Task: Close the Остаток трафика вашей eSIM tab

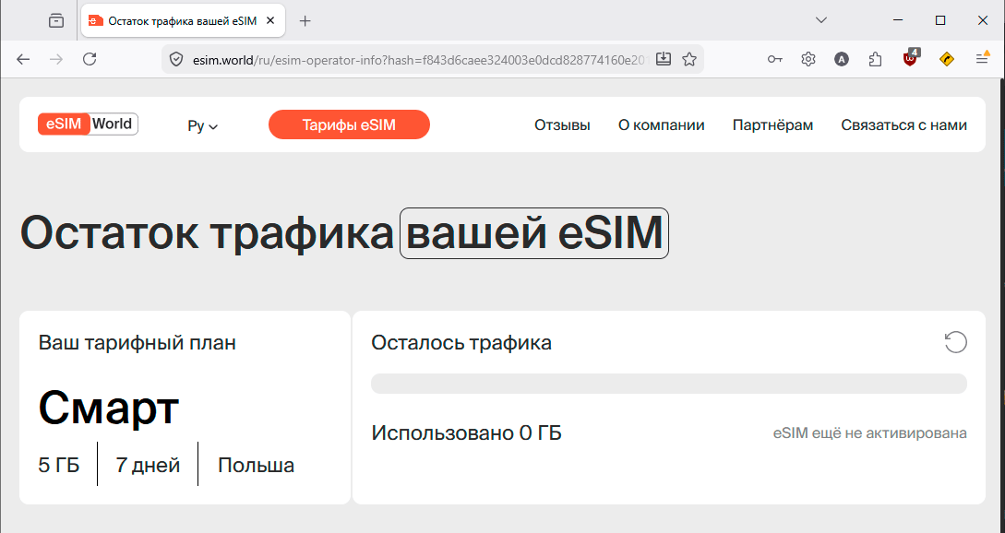Action: pos(269,20)
